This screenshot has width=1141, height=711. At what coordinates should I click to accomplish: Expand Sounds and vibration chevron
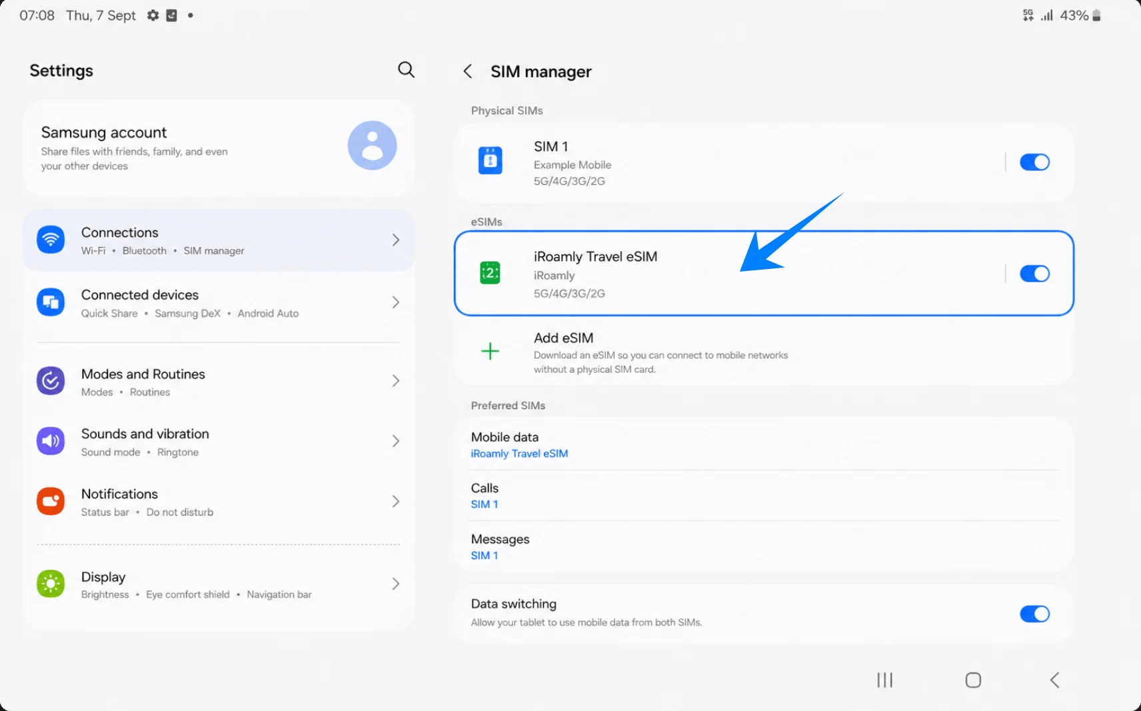396,441
